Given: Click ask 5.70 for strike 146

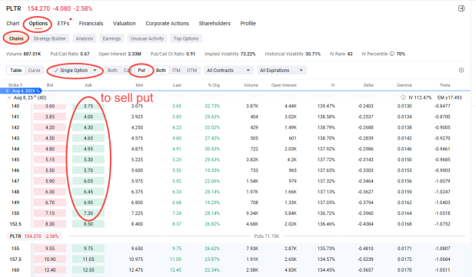Looking at the screenshot, I should coord(88,170).
